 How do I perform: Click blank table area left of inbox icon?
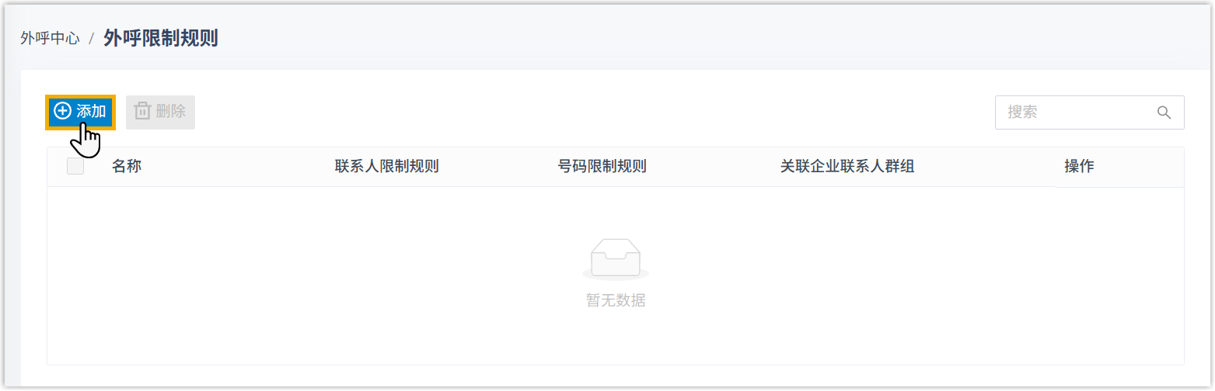point(311,272)
